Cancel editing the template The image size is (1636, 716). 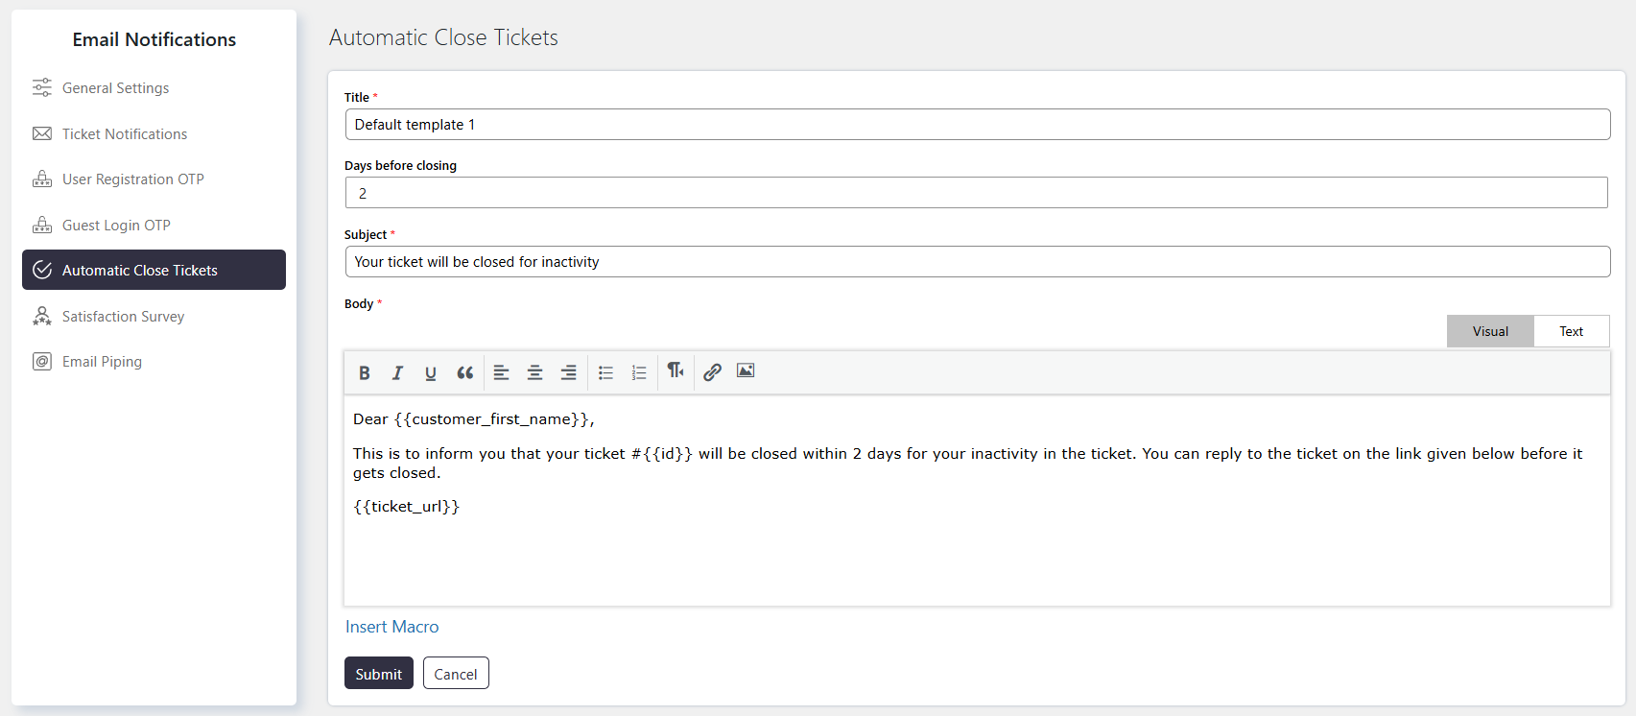(456, 673)
